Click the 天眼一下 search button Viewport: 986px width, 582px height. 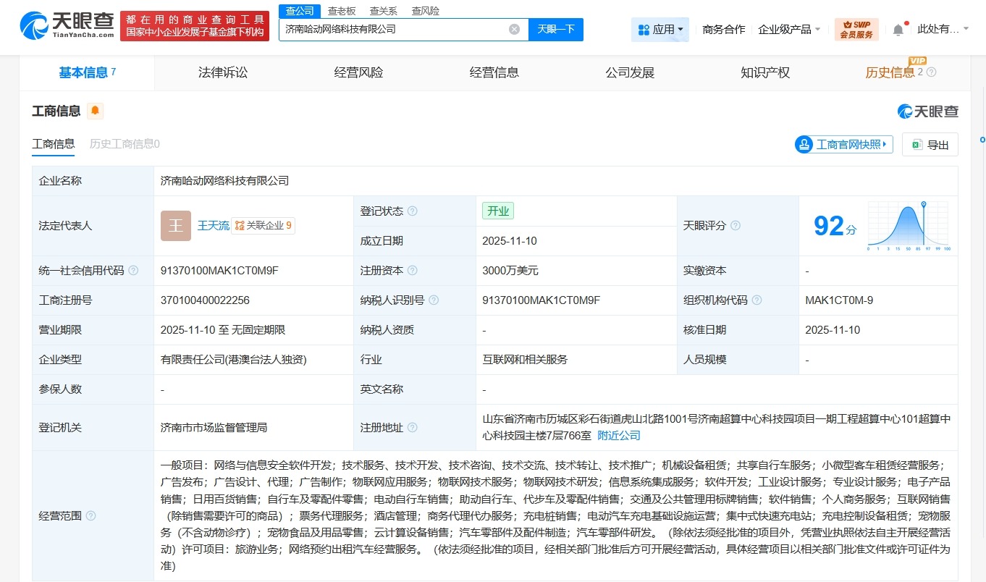pyautogui.click(x=556, y=29)
